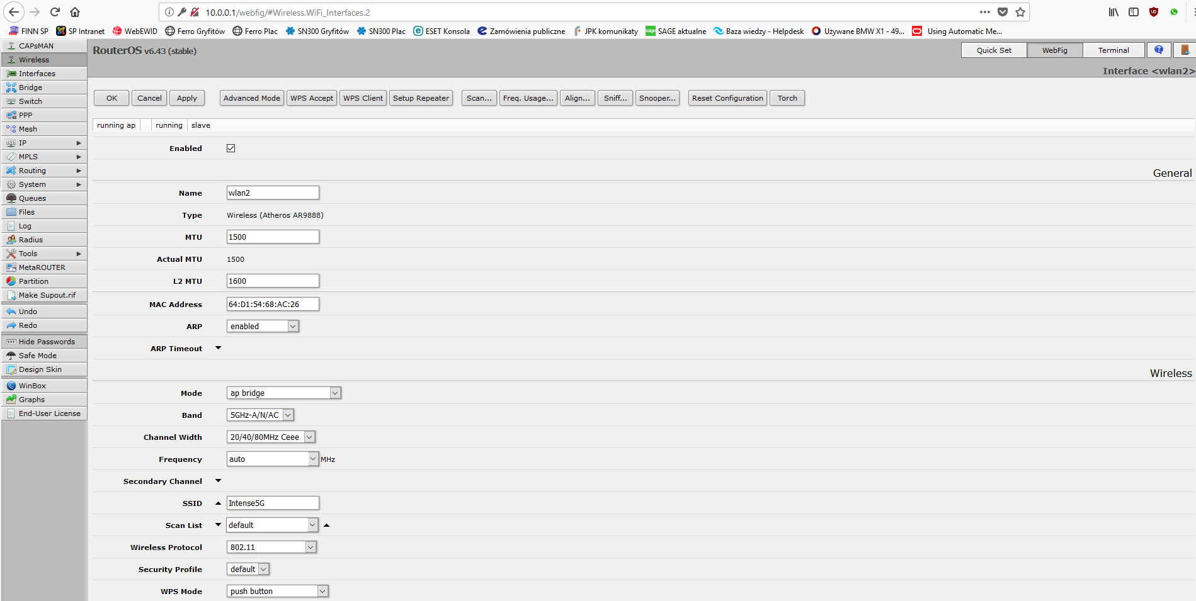This screenshot has width=1196, height=601.
Task: Expand the MPLS submenu
Action: (x=44, y=157)
